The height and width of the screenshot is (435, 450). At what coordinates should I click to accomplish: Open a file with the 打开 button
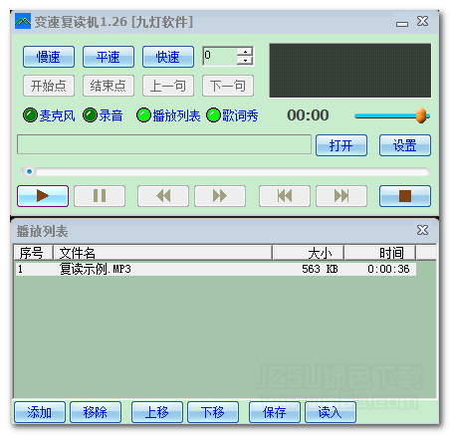coord(341,145)
